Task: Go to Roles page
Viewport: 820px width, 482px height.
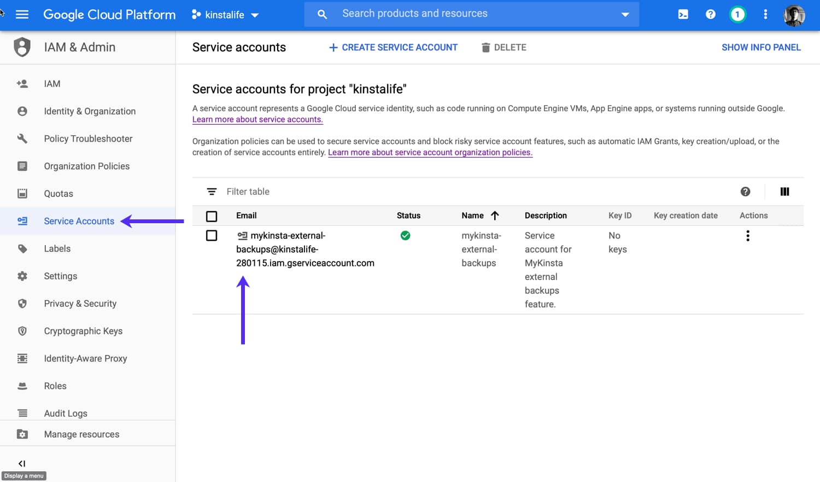Action: (55, 386)
